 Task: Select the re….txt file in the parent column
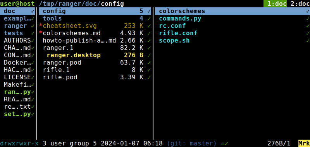17,107
